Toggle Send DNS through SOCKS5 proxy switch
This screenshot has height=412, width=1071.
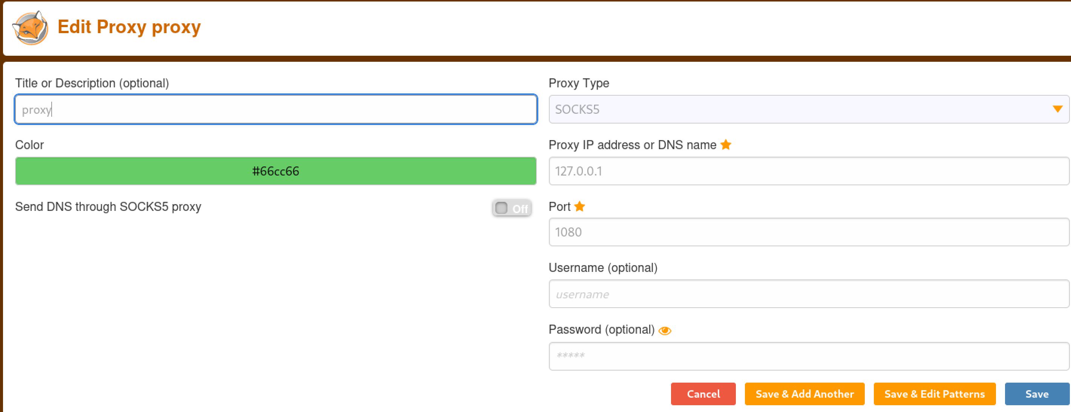511,208
